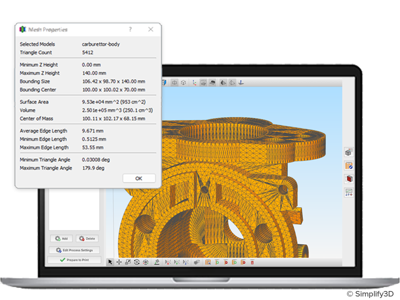This screenshot has height=300, width=400.
Task: Toggle wireframe cube display mode
Action: click(203, 82)
